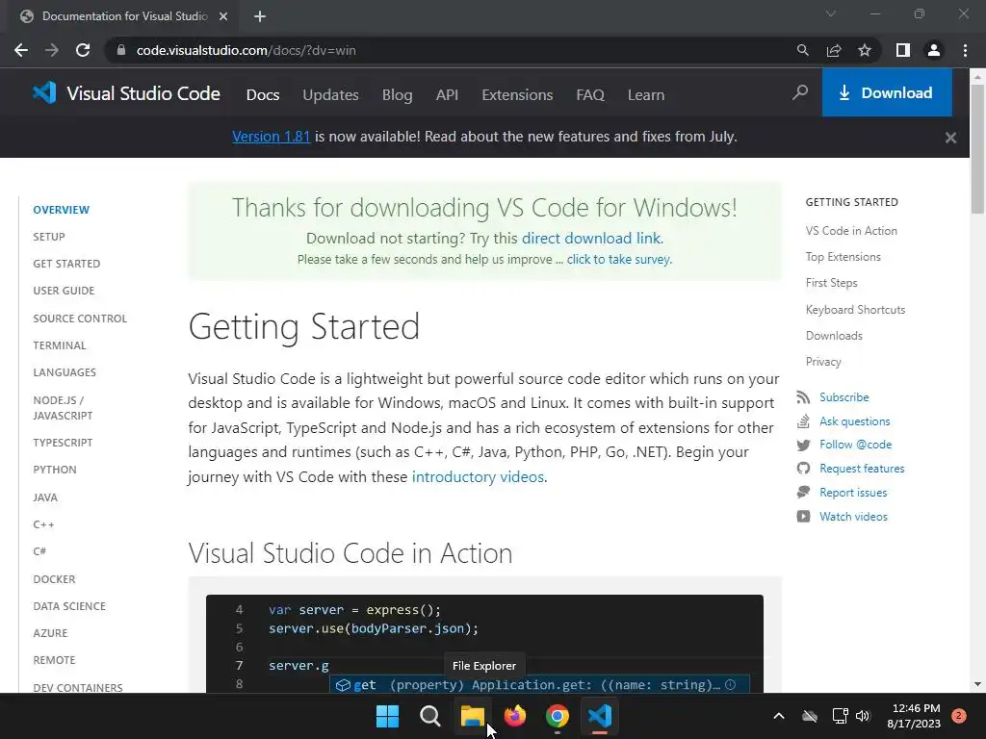986x739 pixels.
Task: Click the direct download link
Action: (x=591, y=239)
